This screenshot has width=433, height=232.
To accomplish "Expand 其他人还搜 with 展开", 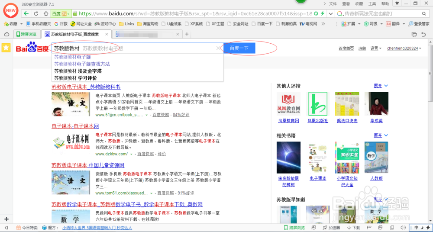I will 381,86.
